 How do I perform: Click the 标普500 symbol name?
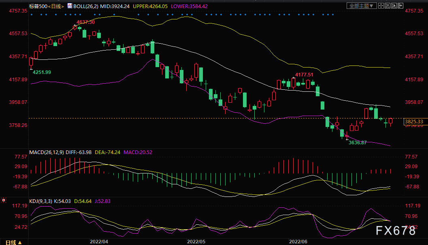tap(38, 6)
